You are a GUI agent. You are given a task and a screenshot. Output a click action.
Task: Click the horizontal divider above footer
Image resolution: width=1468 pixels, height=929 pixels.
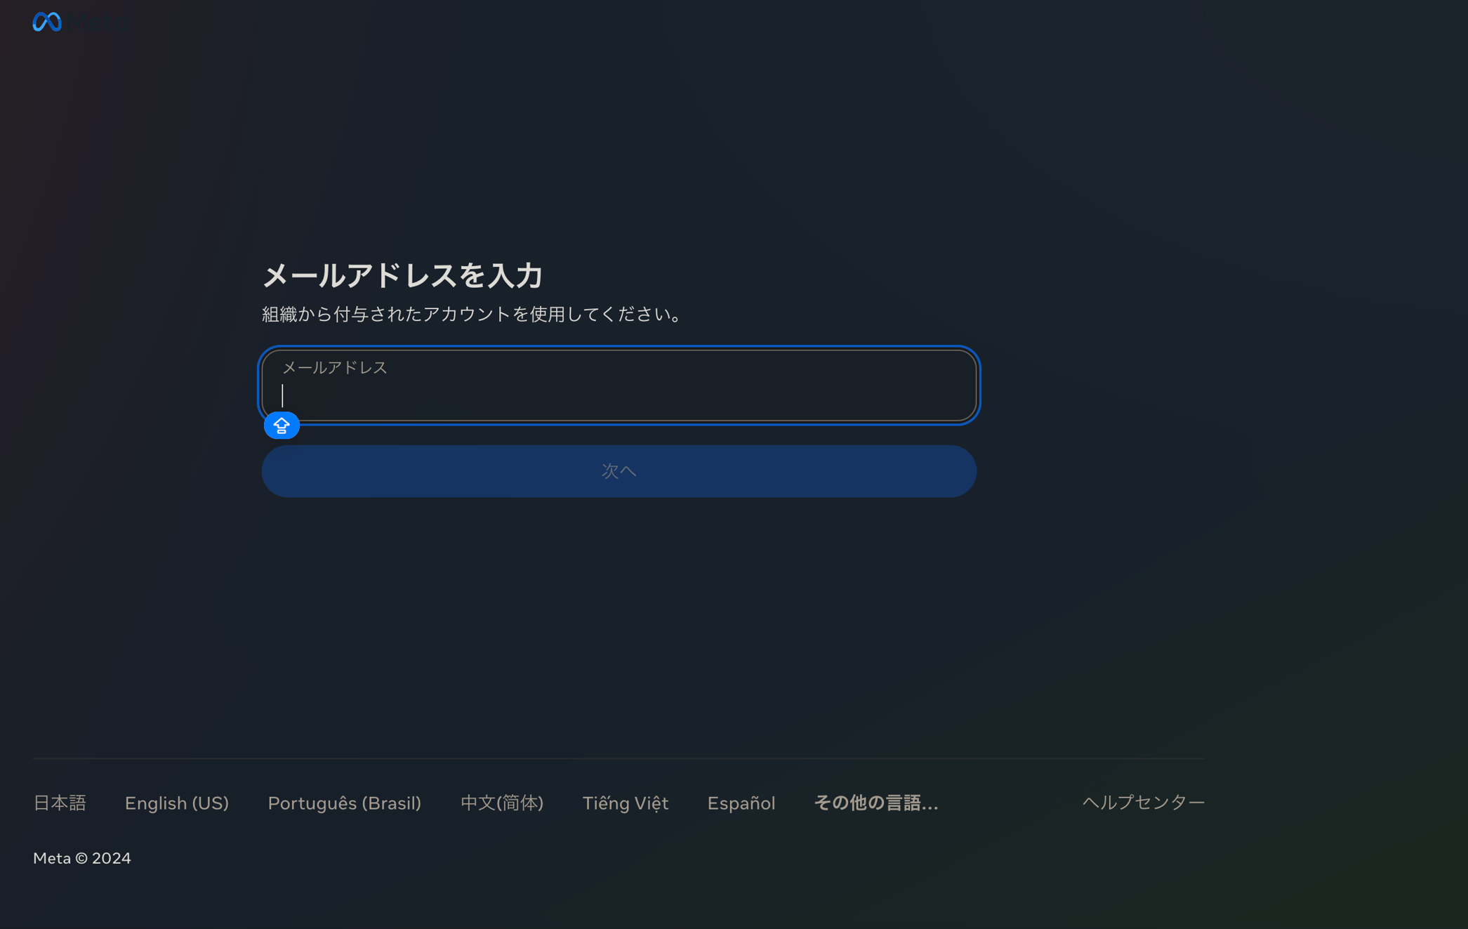tap(618, 758)
